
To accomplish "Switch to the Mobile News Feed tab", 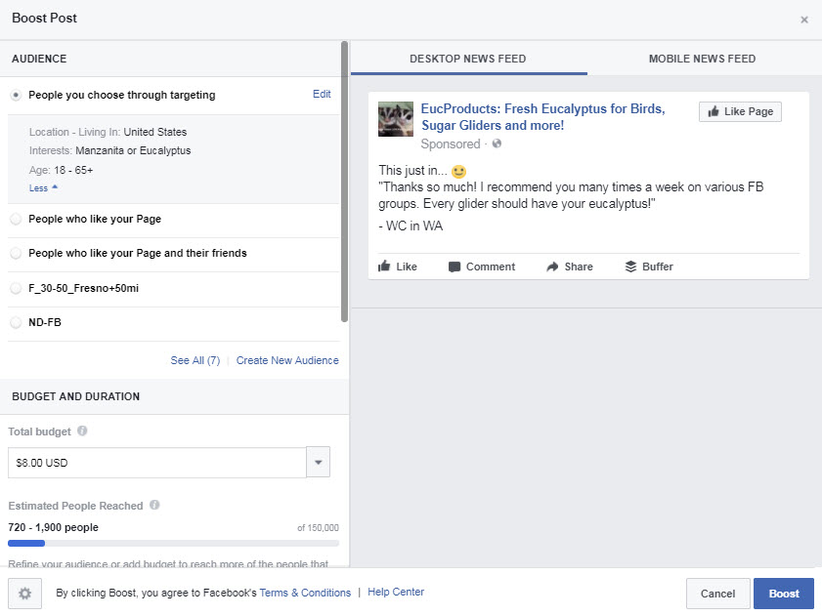I will (x=702, y=59).
